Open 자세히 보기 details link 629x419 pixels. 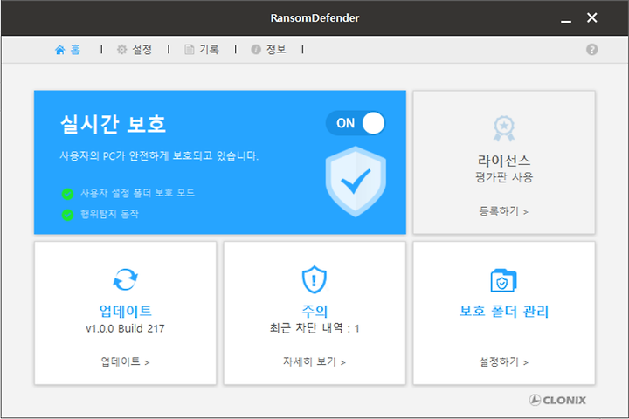coord(314,361)
